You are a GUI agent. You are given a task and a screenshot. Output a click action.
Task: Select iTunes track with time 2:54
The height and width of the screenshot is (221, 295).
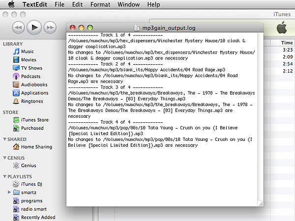(288, 64)
